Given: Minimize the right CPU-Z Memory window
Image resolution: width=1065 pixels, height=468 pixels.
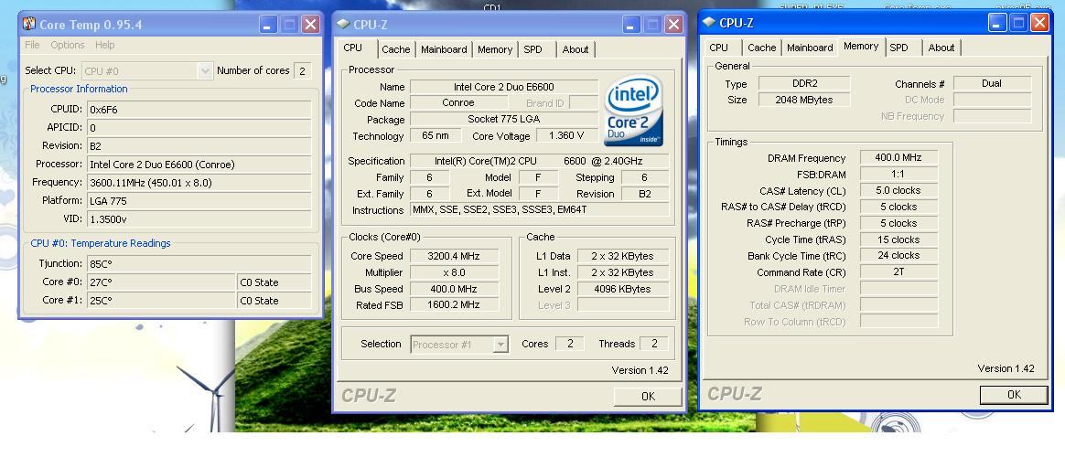Looking at the screenshot, I should (997, 23).
